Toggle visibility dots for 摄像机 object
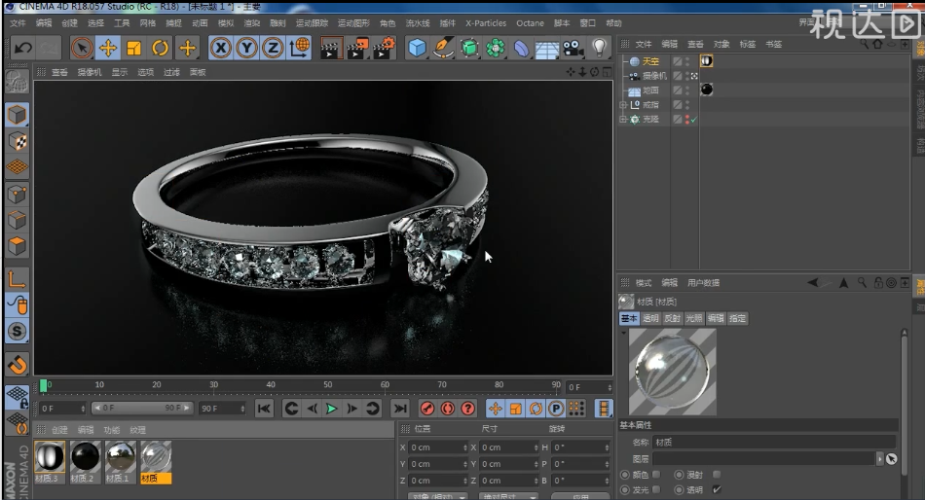The image size is (925, 500). [687, 76]
